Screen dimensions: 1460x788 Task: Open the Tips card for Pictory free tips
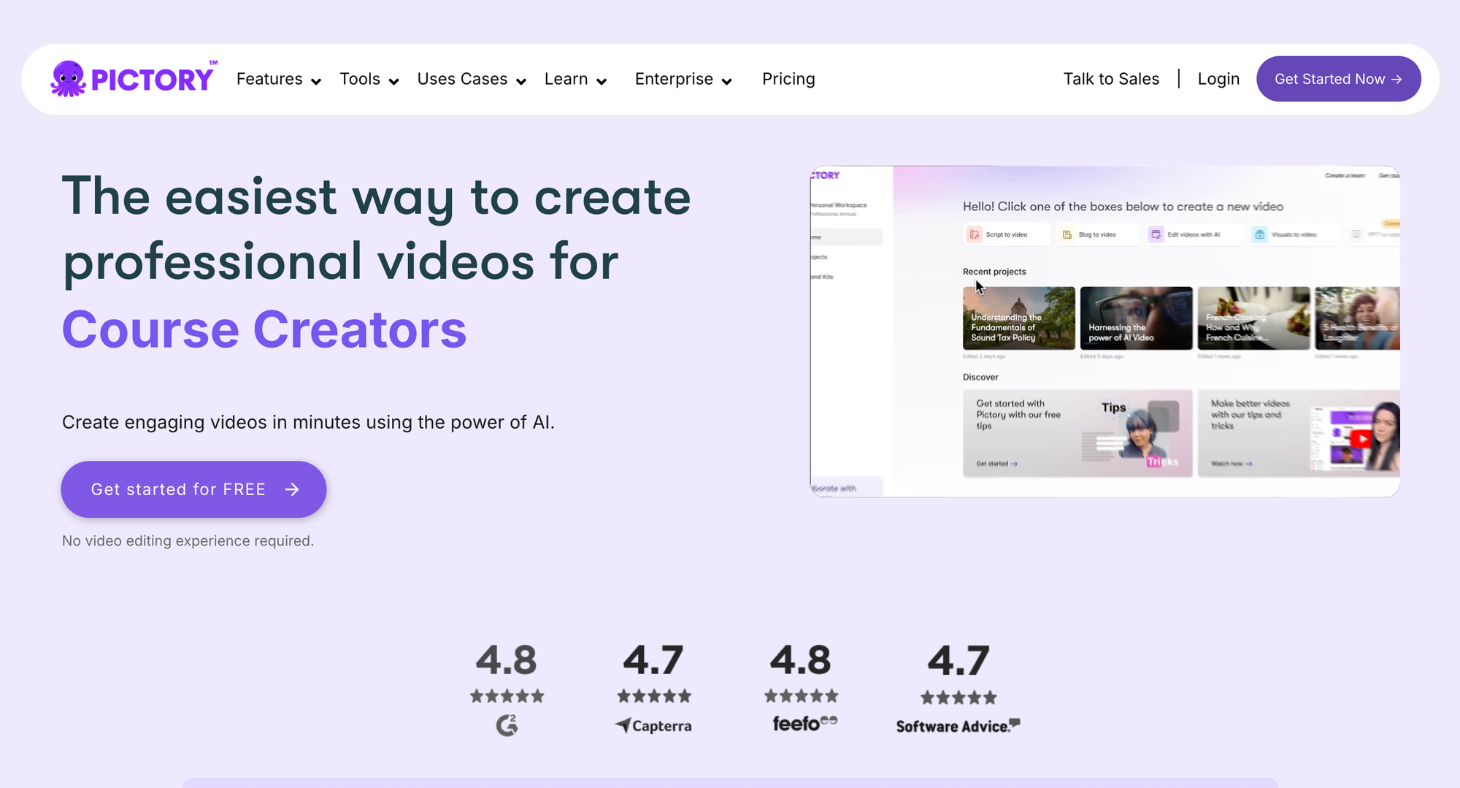[x=1077, y=433]
